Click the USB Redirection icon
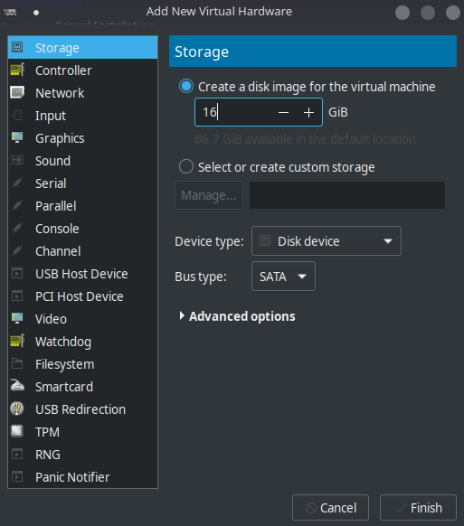 [x=17, y=409]
